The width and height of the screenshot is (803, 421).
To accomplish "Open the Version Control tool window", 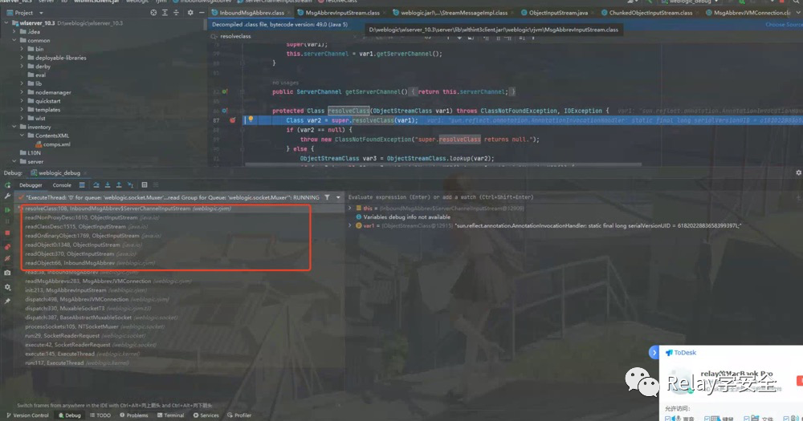I will (27, 415).
